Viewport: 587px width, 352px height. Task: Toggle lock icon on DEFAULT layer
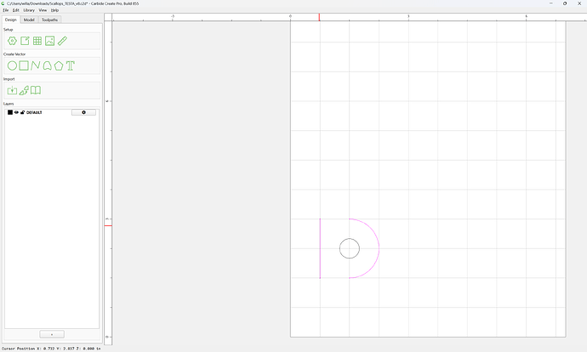(x=22, y=112)
